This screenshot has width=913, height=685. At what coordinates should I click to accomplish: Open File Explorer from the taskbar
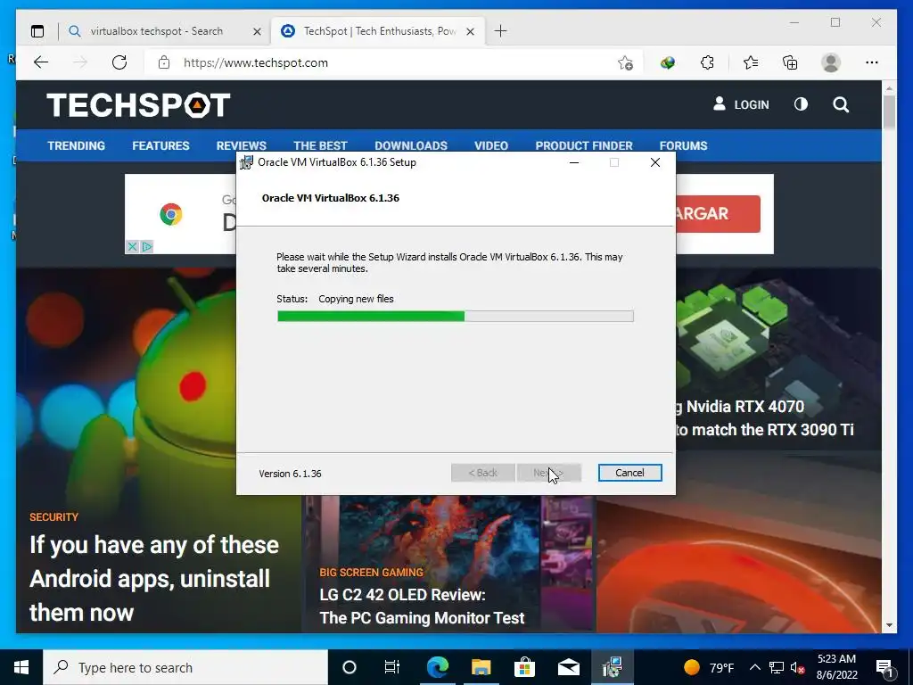[481, 667]
